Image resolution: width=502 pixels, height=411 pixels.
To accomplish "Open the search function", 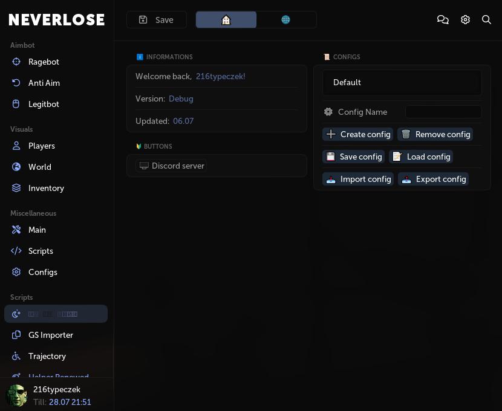I will (x=487, y=19).
